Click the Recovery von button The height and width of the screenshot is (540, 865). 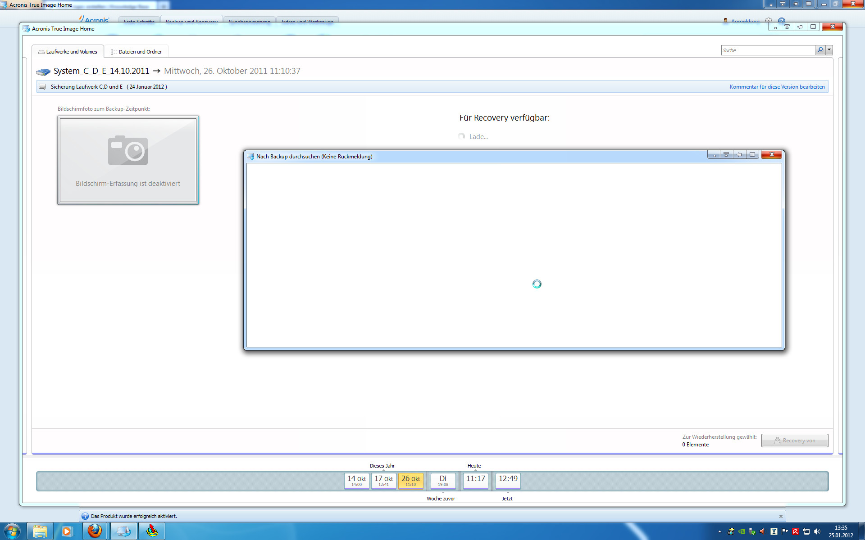tap(795, 441)
